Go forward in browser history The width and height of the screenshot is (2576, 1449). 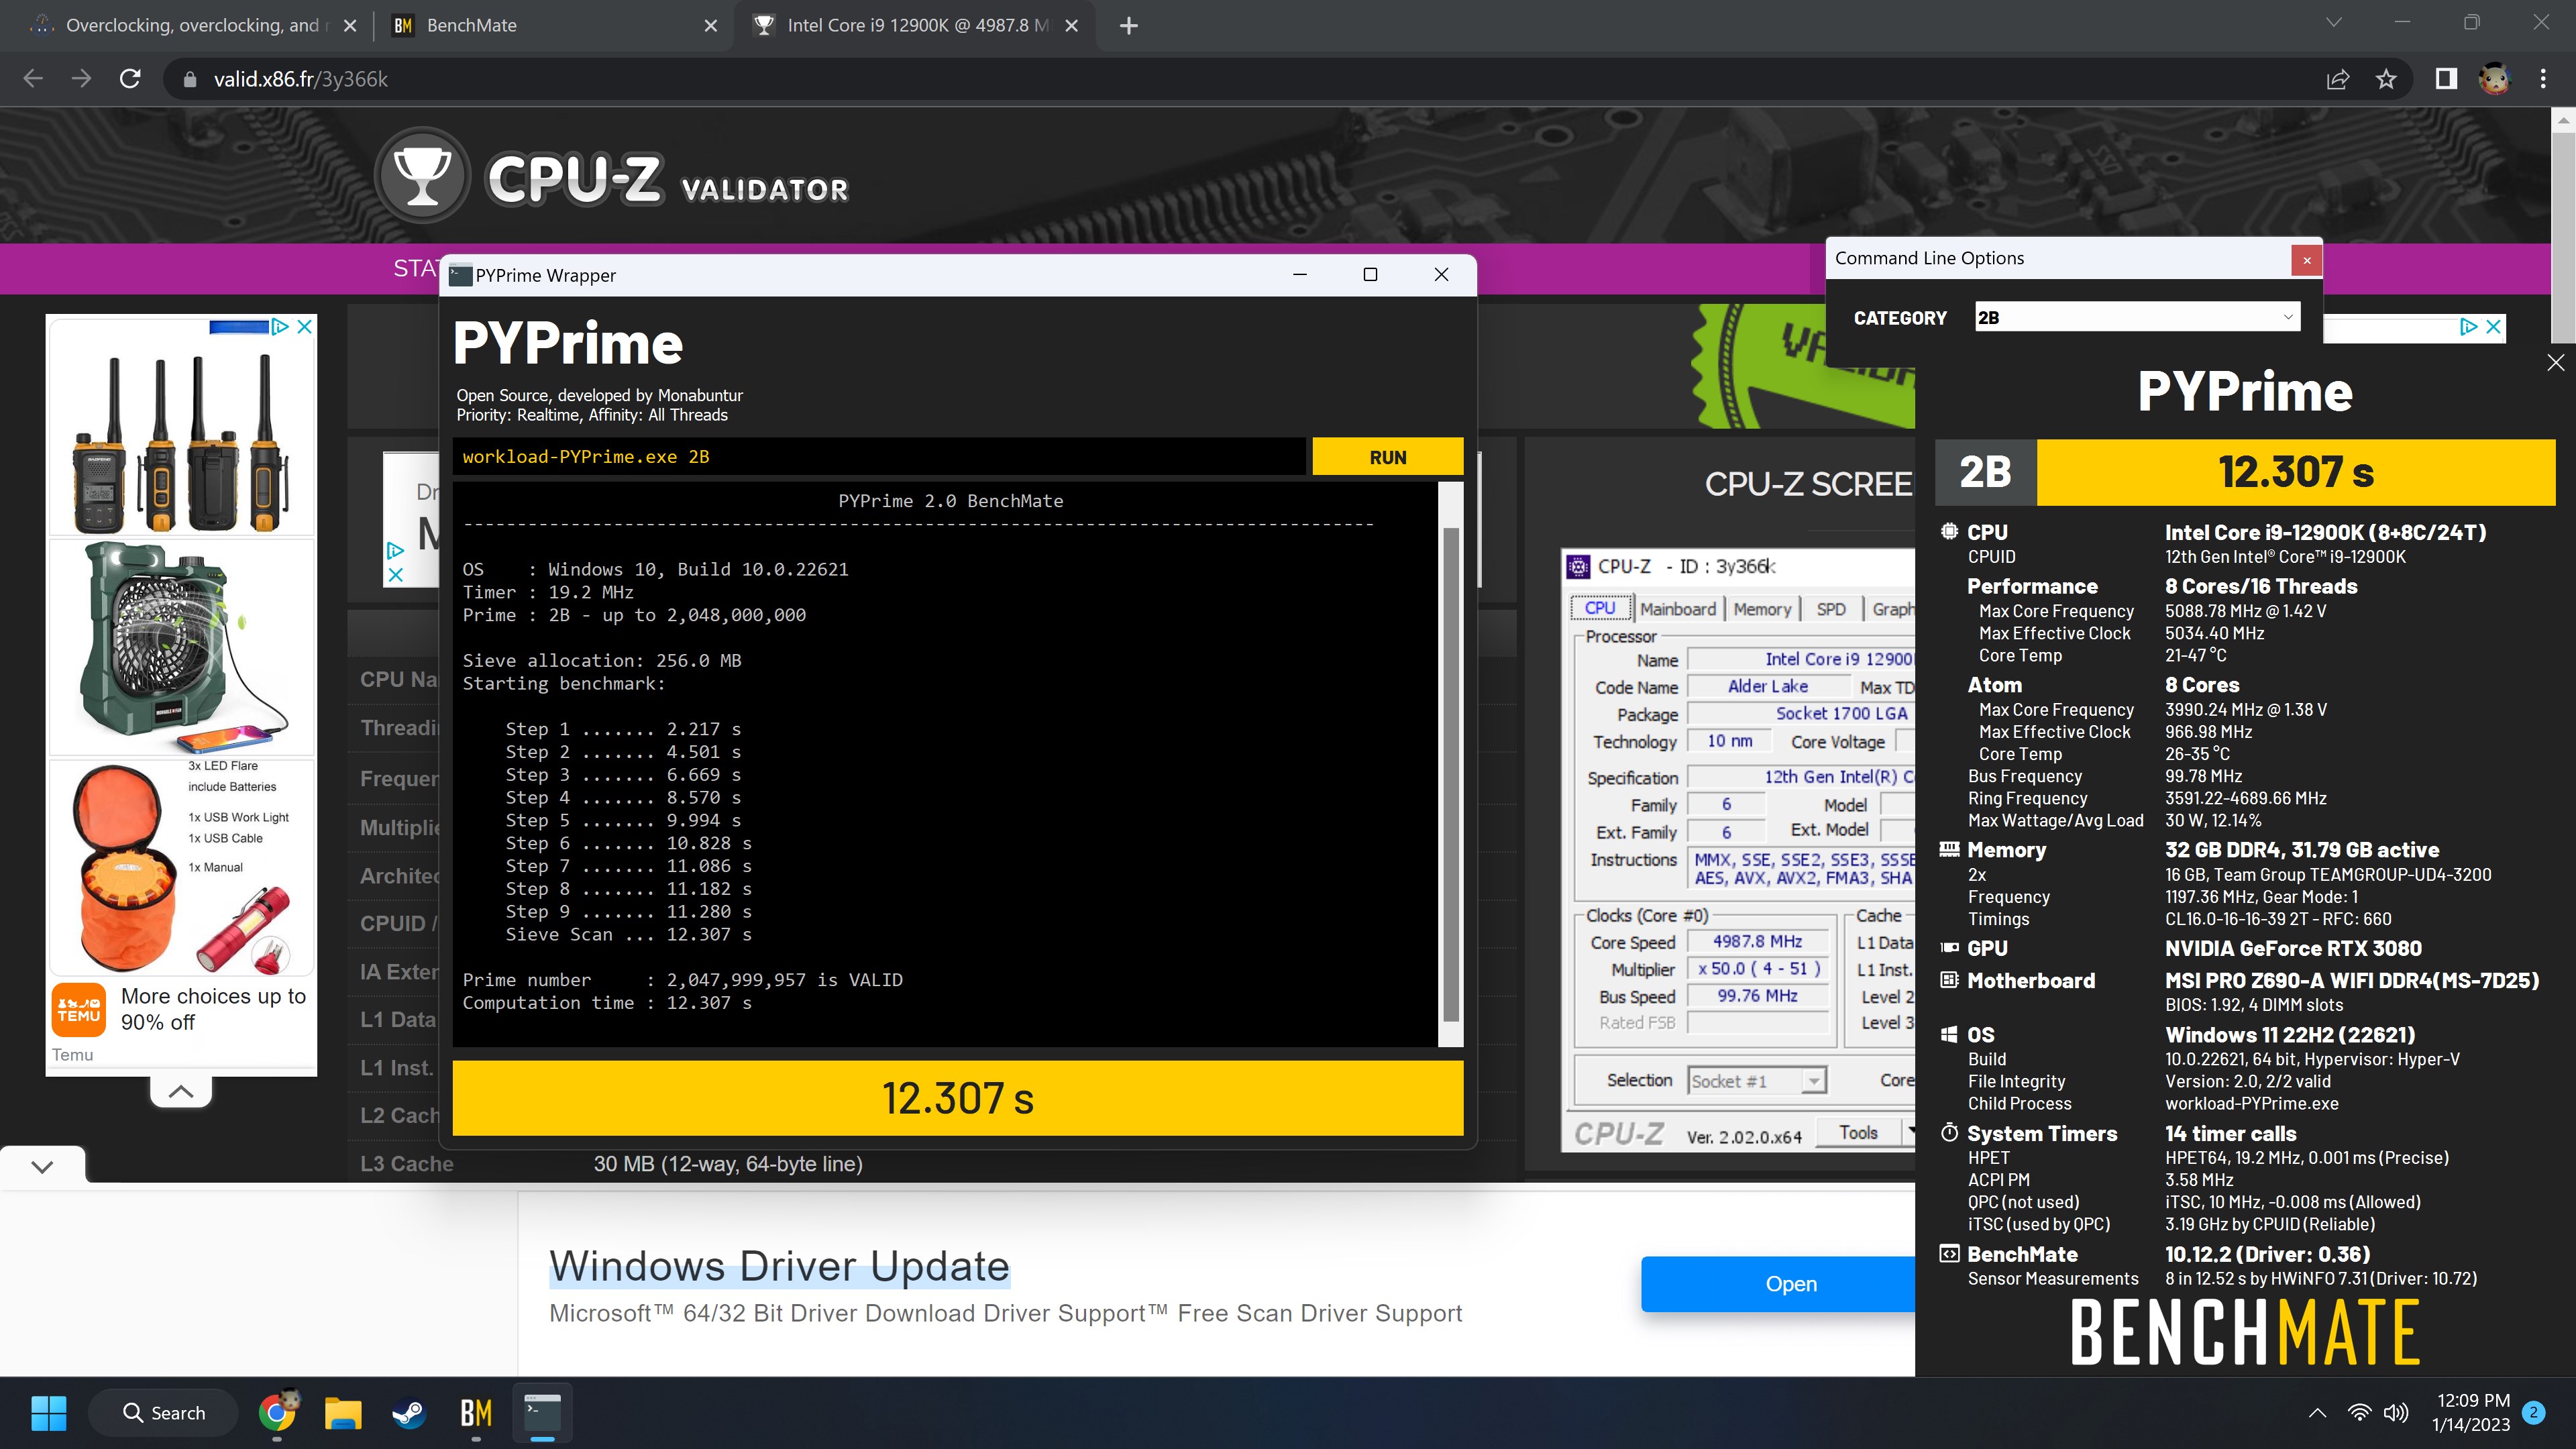pos(81,79)
